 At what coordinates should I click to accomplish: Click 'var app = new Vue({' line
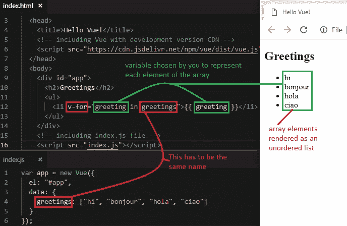58,173
